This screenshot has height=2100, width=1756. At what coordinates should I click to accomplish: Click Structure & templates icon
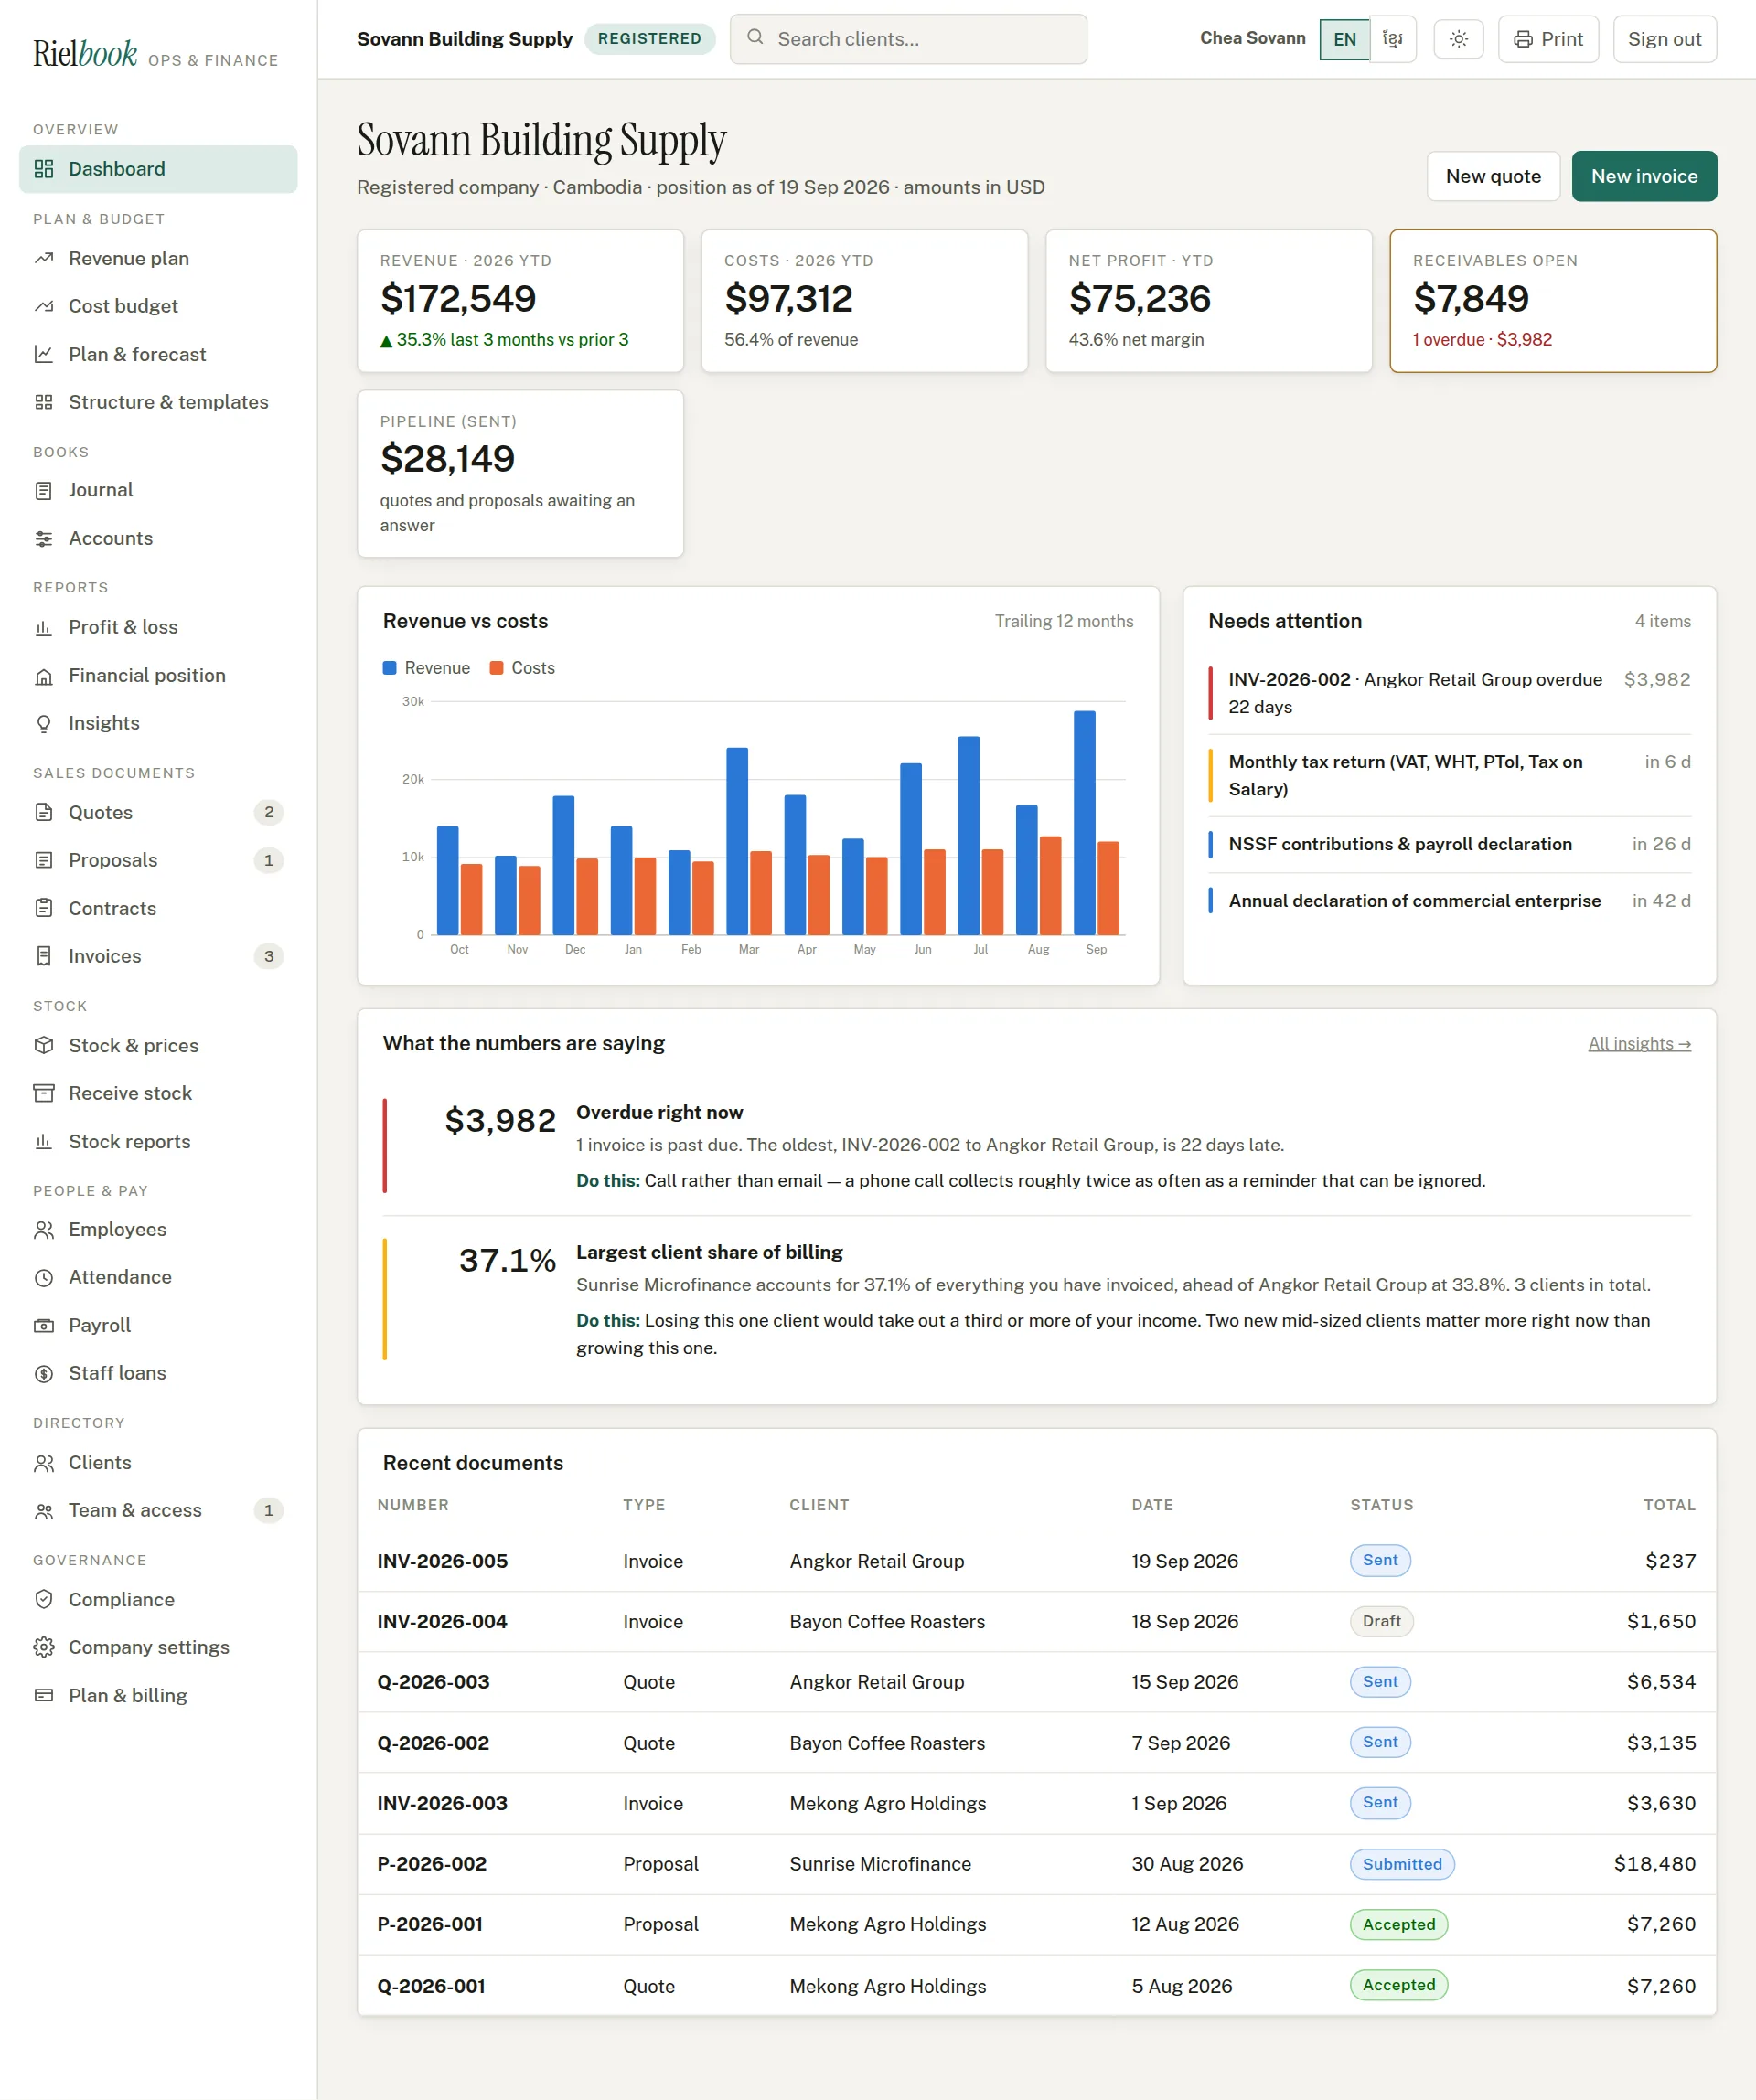click(43, 402)
